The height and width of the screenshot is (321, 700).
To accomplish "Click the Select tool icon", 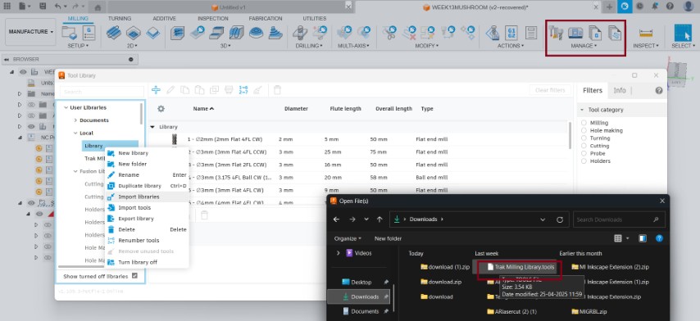I will tap(683, 33).
